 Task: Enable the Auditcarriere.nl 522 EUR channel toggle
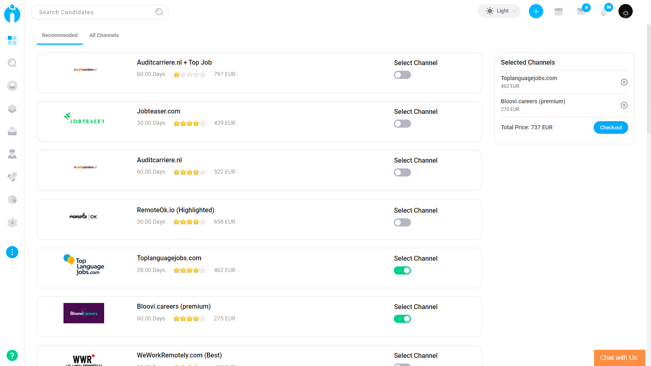402,172
